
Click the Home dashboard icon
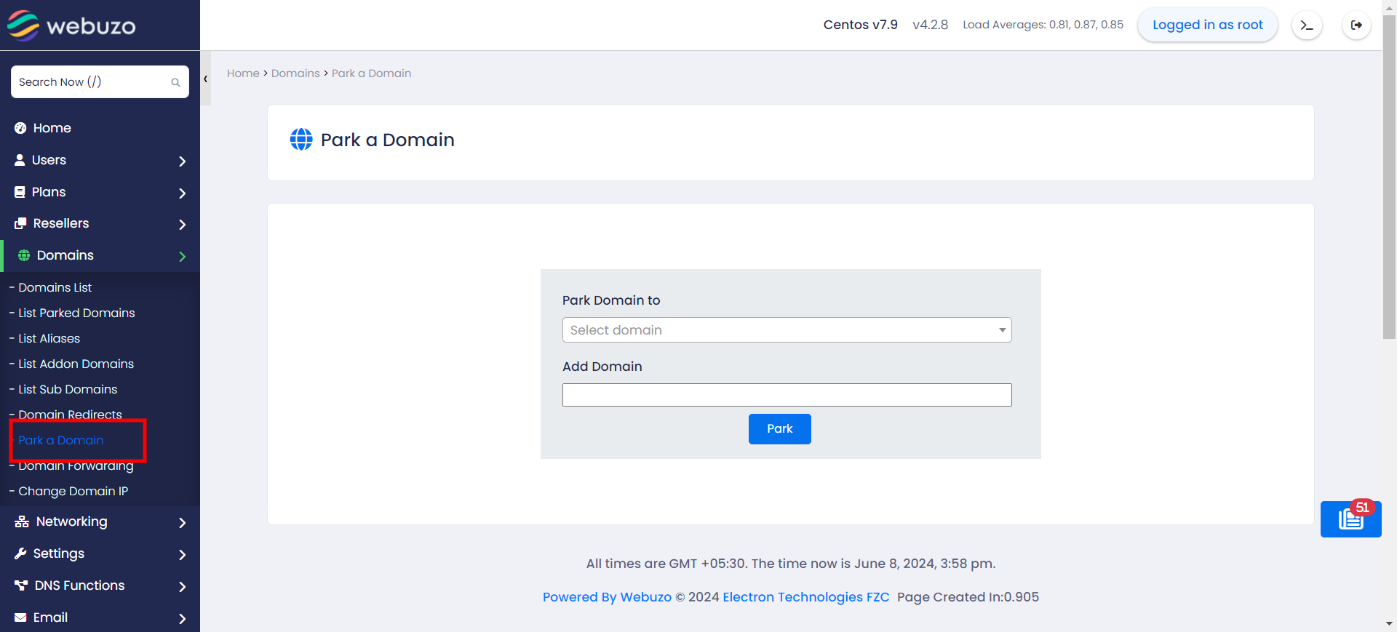[20, 128]
